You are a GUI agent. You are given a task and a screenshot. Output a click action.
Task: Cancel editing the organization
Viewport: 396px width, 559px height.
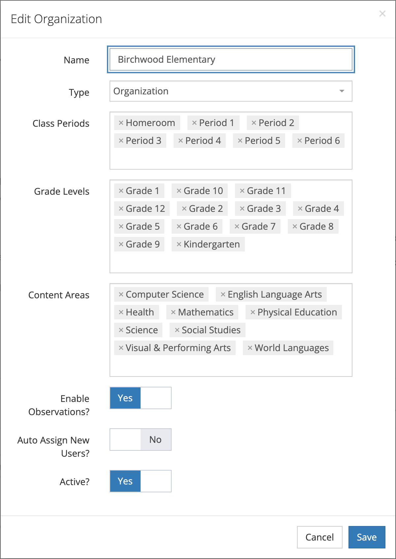point(319,537)
